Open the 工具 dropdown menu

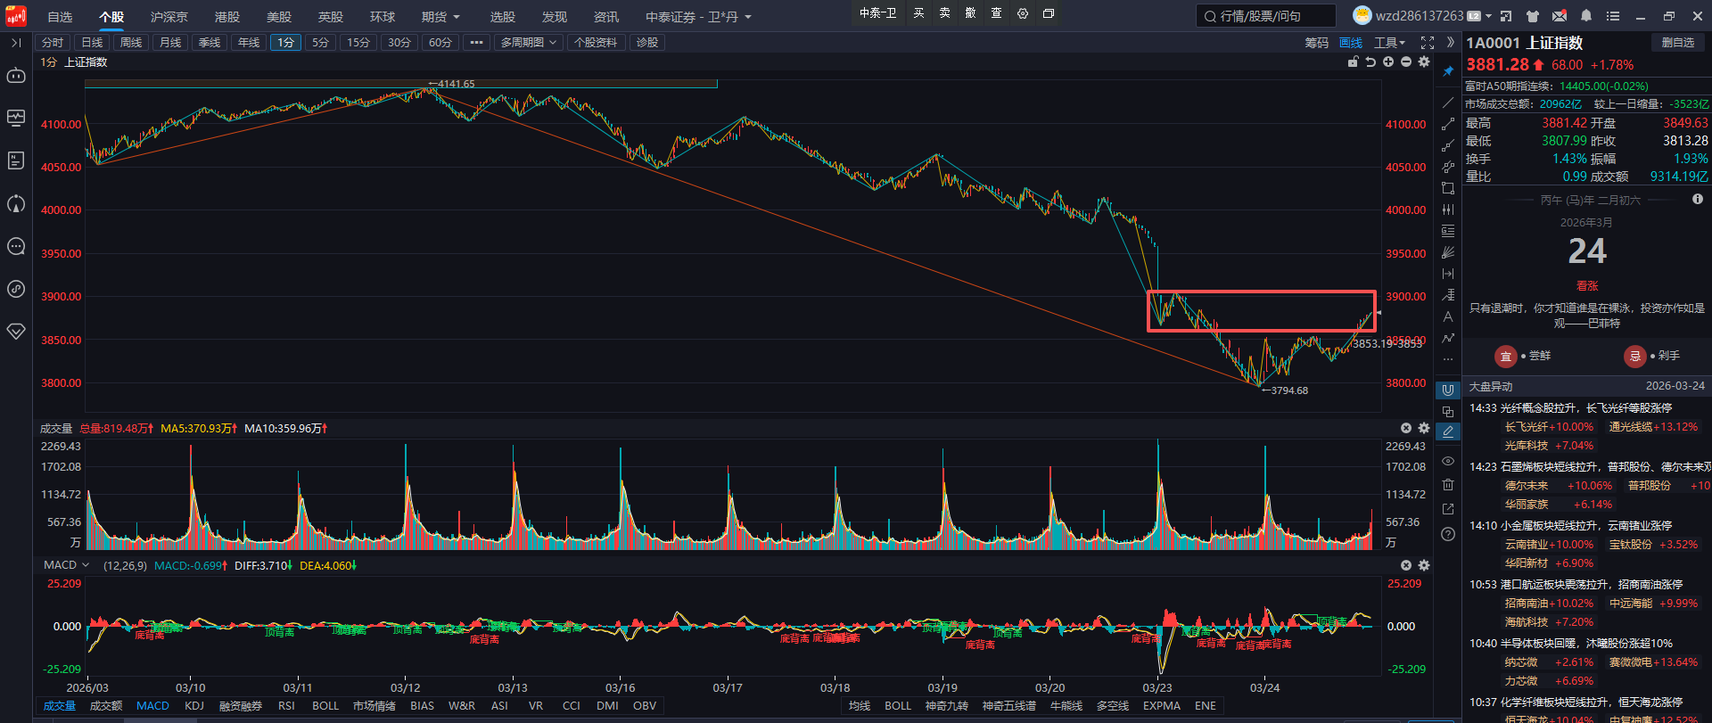click(x=1389, y=43)
